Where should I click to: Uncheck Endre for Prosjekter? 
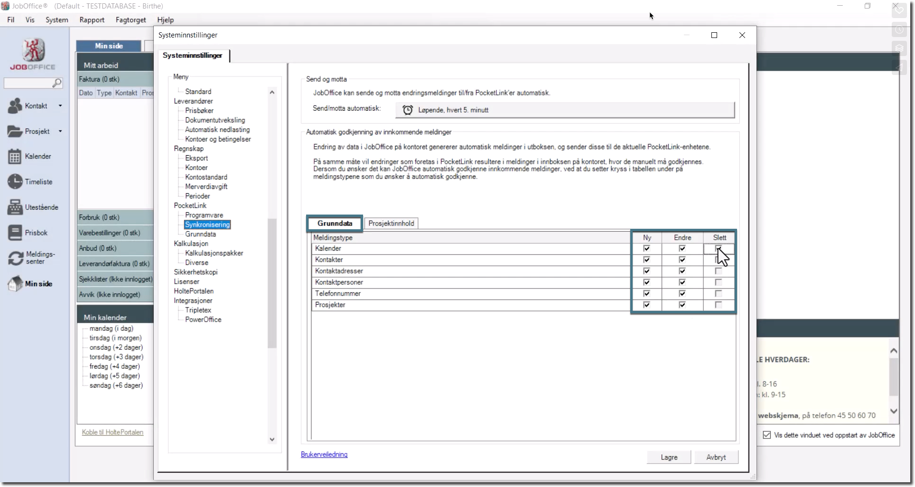682,305
